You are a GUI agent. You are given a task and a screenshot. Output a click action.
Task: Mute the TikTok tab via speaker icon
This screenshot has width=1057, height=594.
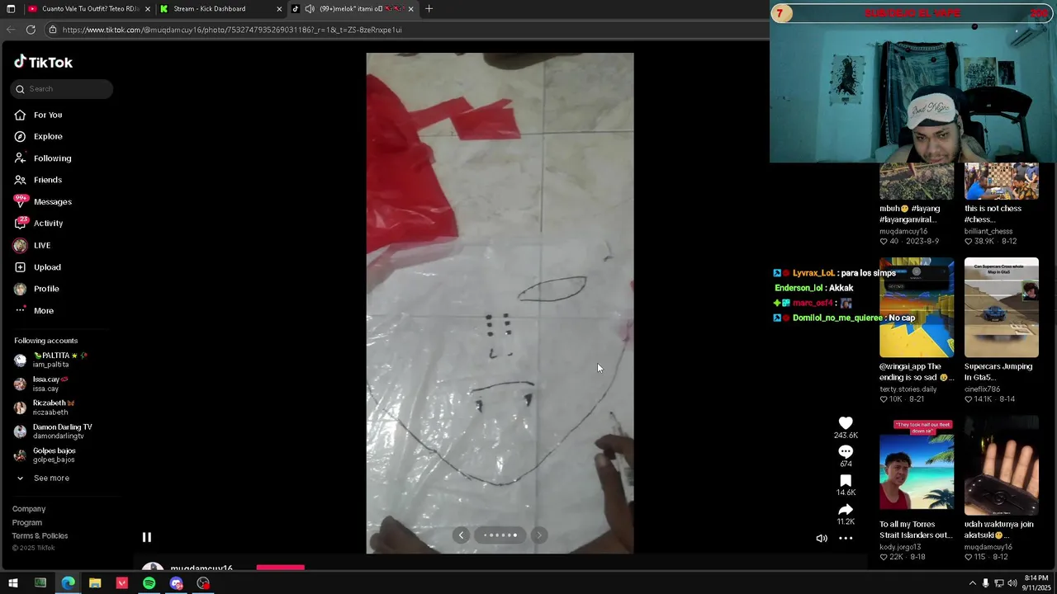point(310,9)
